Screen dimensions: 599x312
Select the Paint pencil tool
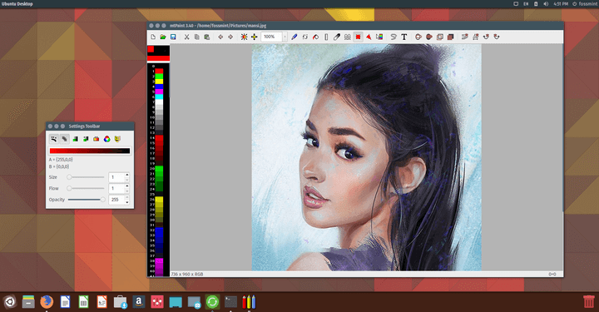pos(295,37)
